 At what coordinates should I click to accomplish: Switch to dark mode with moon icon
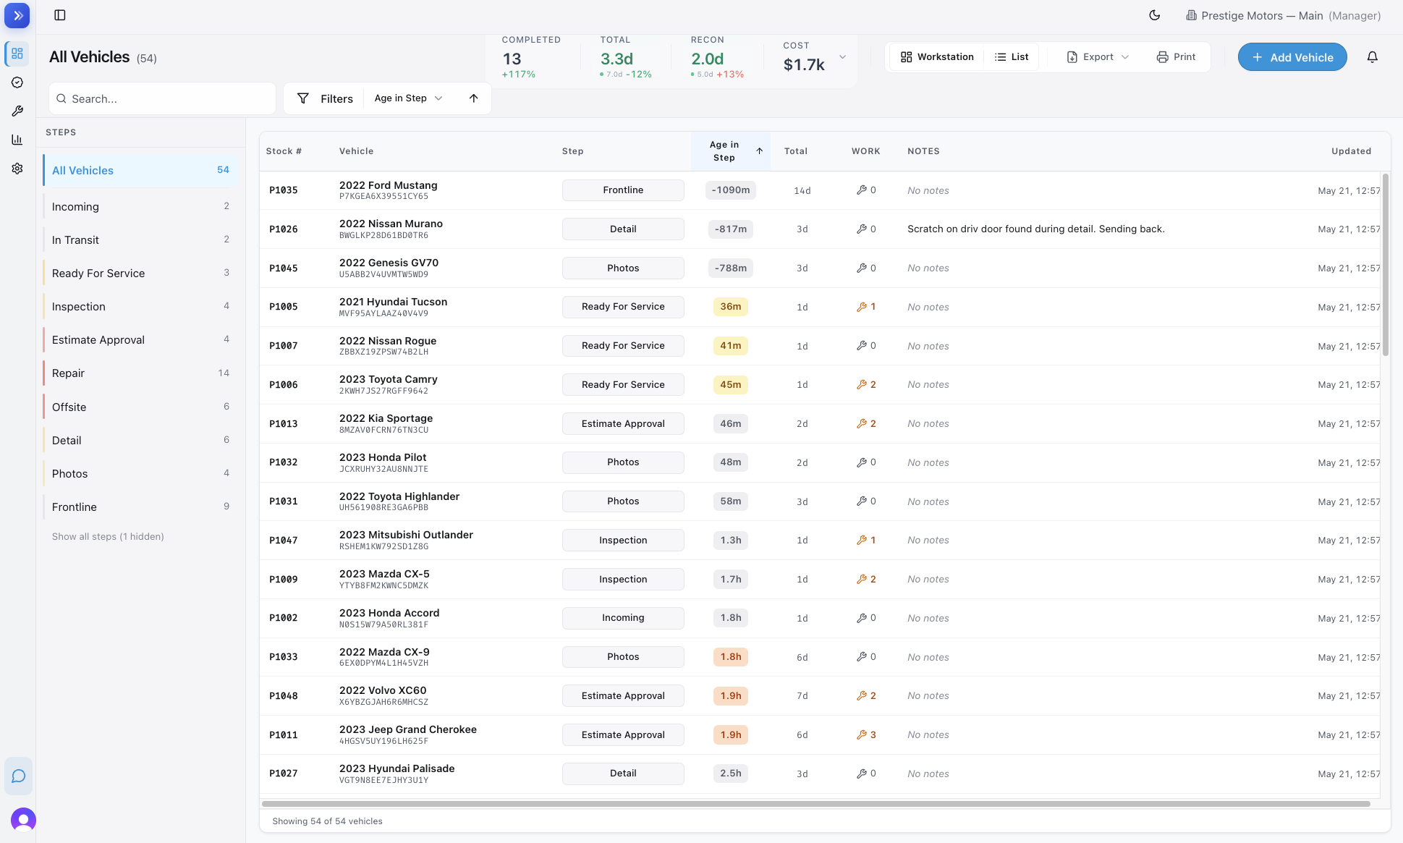tap(1155, 15)
